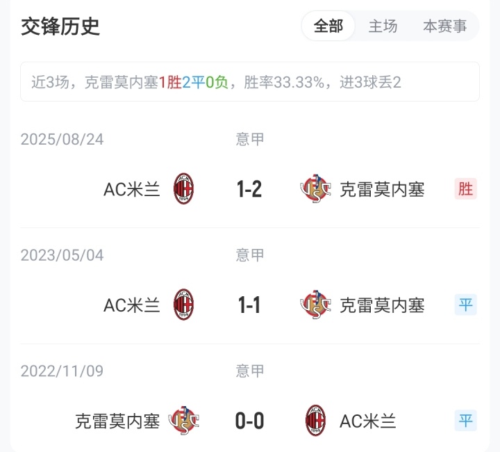Click 克雷莫内塞 team name in 2022/11/09 match

[x=117, y=421]
